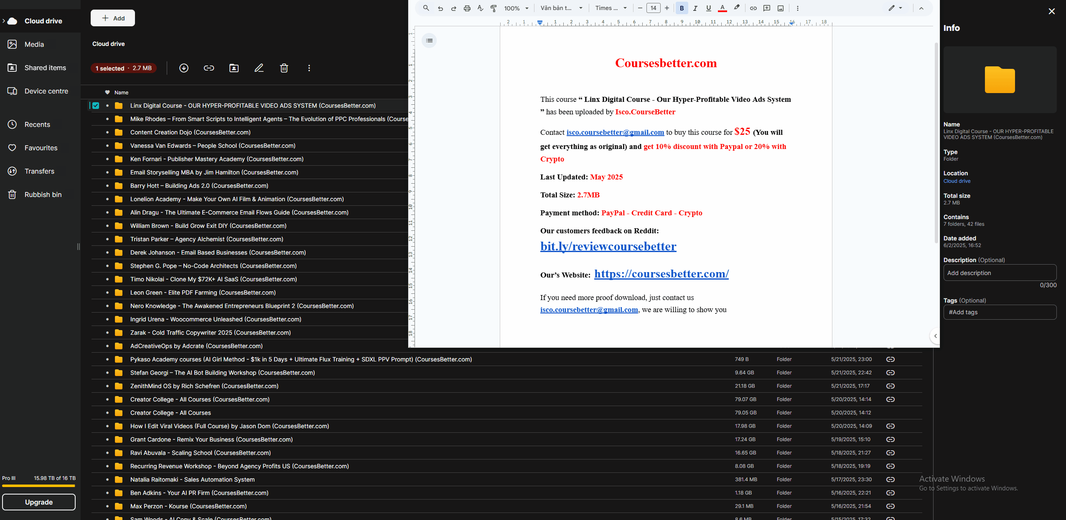
Task: Collapse the document toolbar with the up chevron
Action: (921, 8)
